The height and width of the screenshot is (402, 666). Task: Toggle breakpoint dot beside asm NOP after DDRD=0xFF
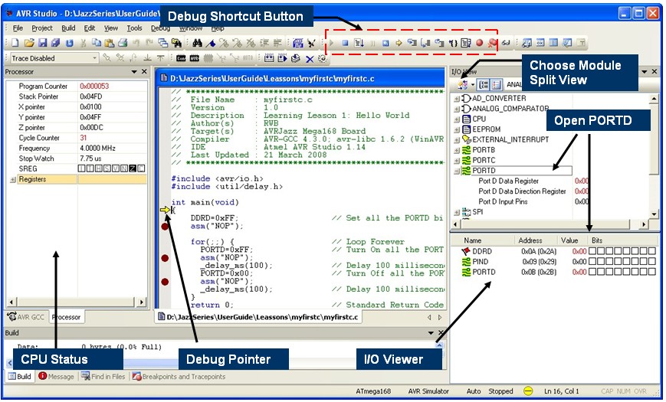pos(166,226)
